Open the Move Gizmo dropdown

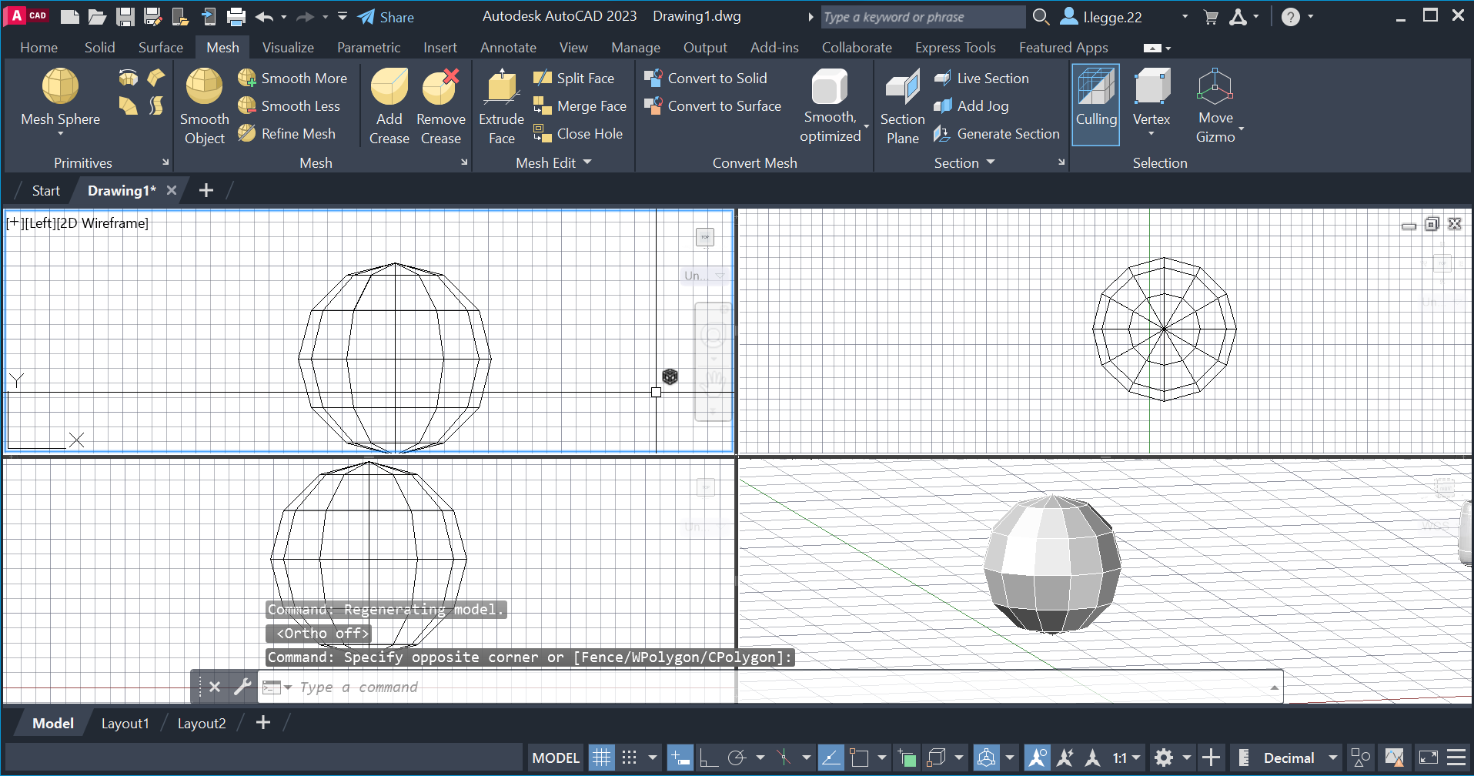click(x=1242, y=129)
